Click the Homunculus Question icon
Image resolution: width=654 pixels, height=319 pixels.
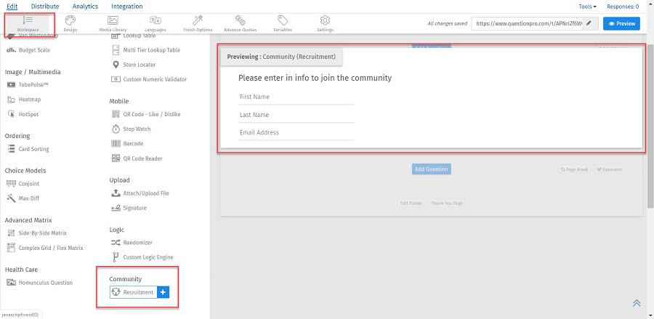(x=11, y=283)
